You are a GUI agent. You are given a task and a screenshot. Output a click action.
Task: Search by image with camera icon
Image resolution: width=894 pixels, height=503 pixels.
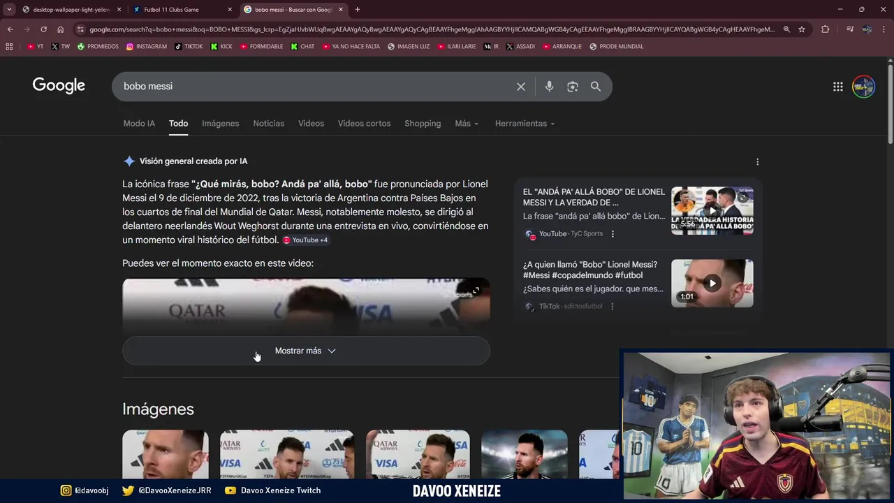click(573, 87)
